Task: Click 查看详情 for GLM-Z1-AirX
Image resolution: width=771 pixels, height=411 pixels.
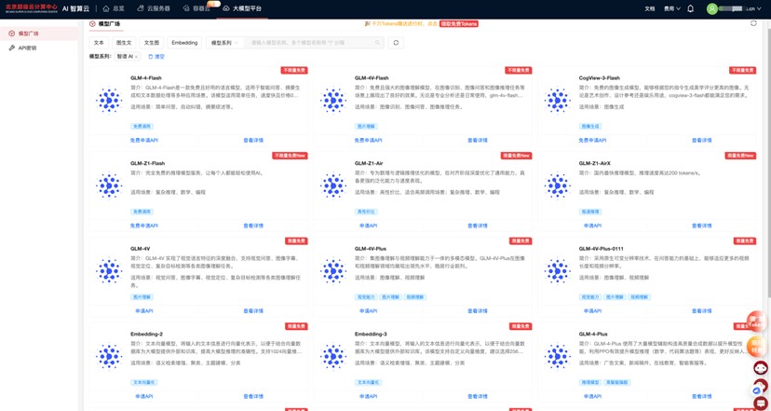Action: coord(702,226)
